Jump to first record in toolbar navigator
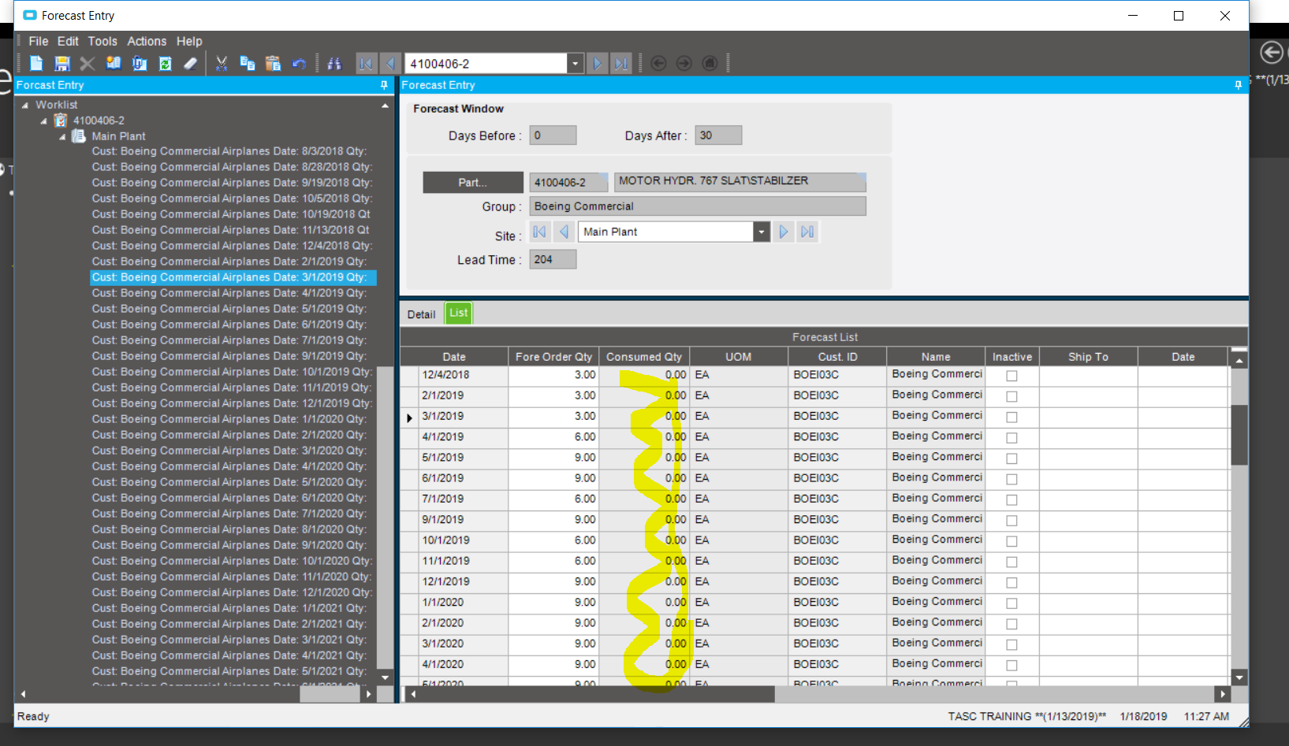The width and height of the screenshot is (1289, 746). (366, 64)
